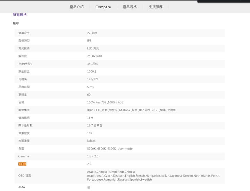The height and width of the screenshot is (191, 250).
Task: Select the AMA row label
Action: (x=22, y=187)
